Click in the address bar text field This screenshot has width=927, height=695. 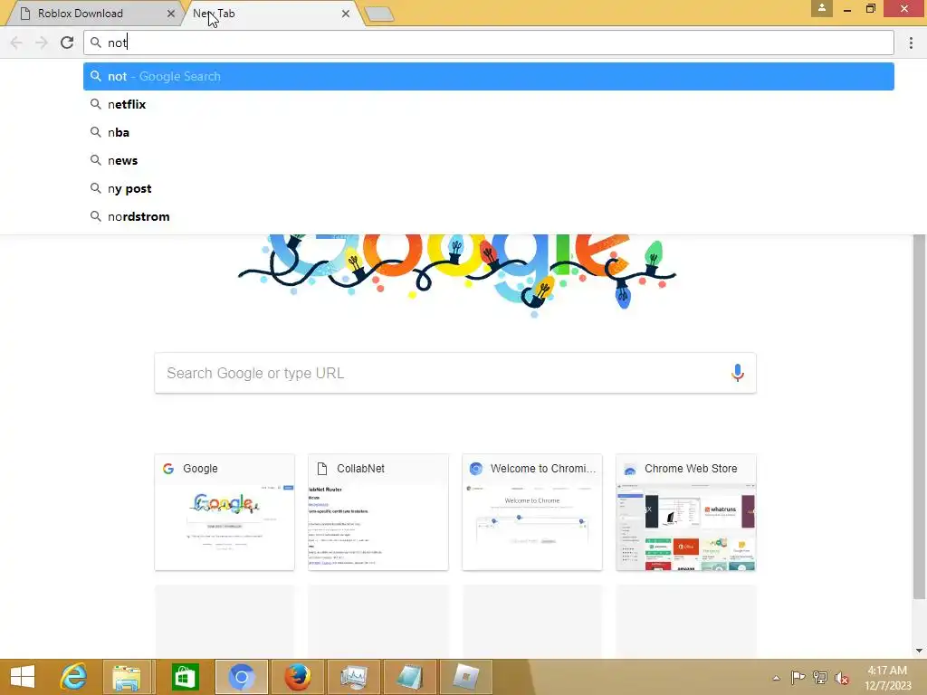tap(488, 43)
